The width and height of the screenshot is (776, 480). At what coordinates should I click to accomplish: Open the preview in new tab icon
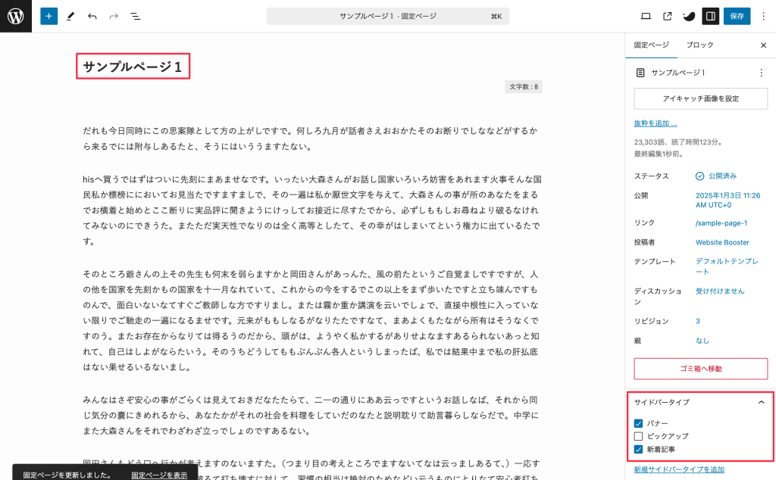(668, 16)
